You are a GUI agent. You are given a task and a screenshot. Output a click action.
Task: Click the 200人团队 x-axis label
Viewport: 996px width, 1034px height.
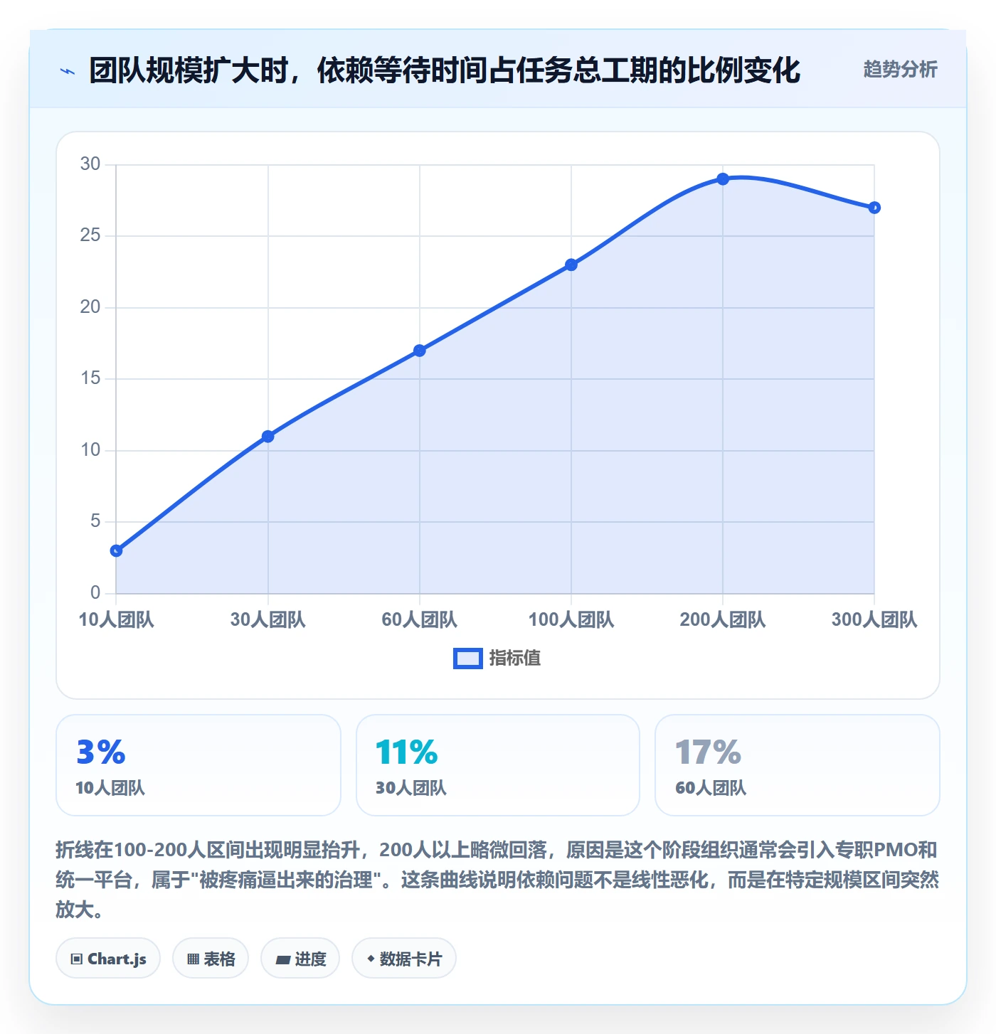(x=723, y=619)
